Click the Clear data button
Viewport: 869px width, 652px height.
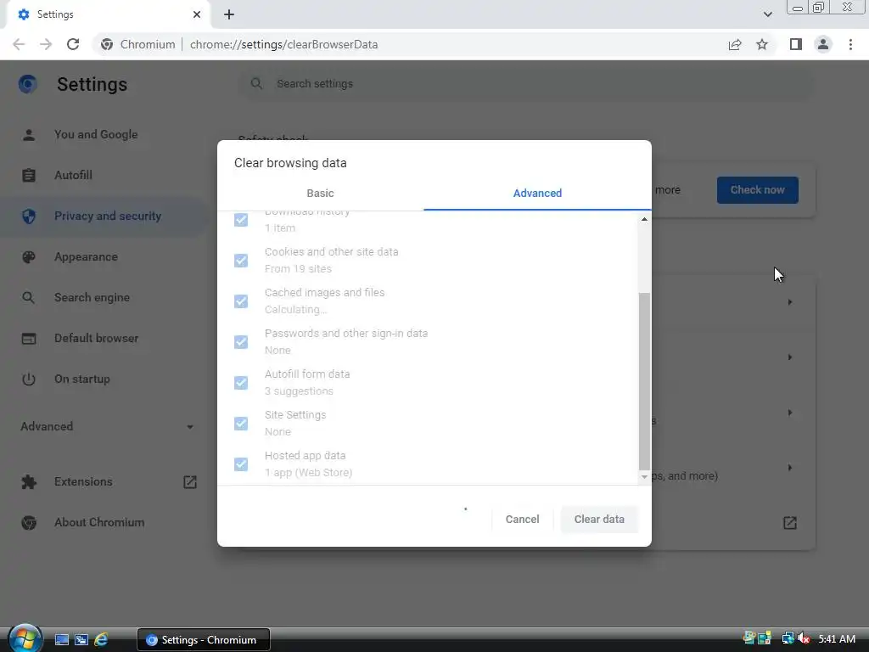(599, 520)
